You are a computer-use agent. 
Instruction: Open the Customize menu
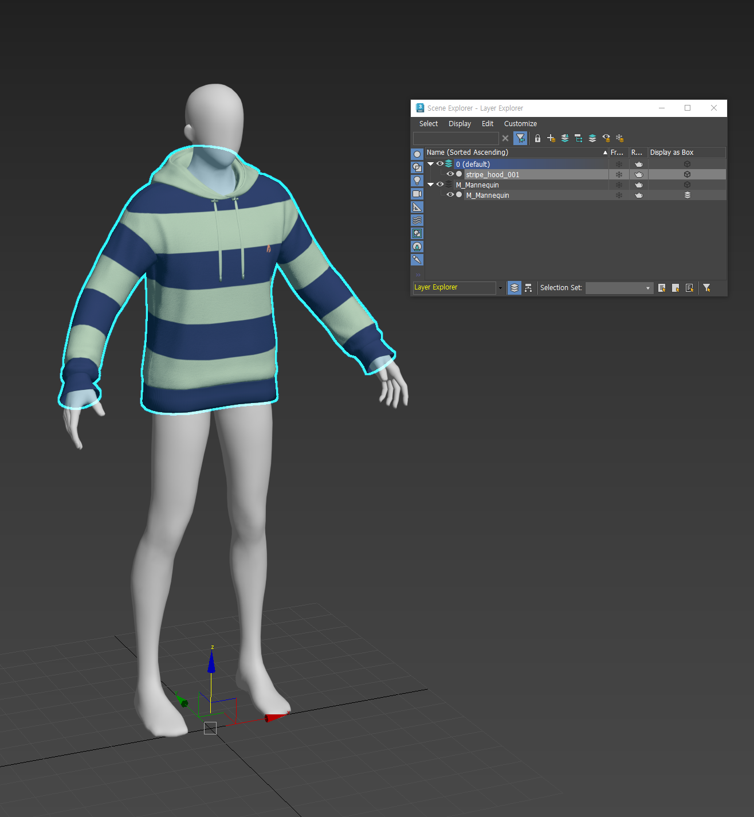pos(520,124)
